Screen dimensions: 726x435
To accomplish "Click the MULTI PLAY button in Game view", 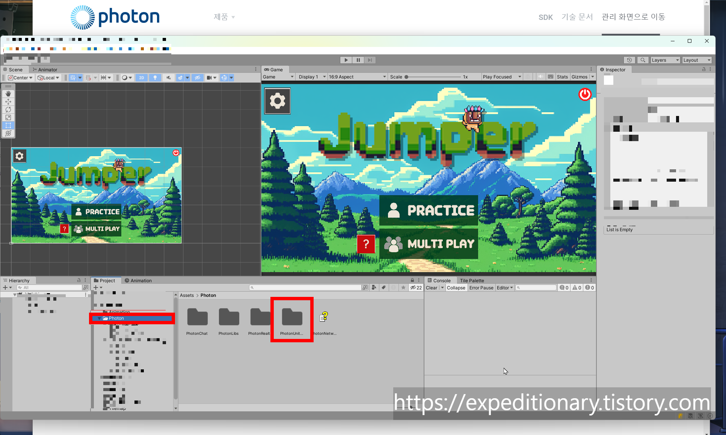I will click(x=429, y=244).
